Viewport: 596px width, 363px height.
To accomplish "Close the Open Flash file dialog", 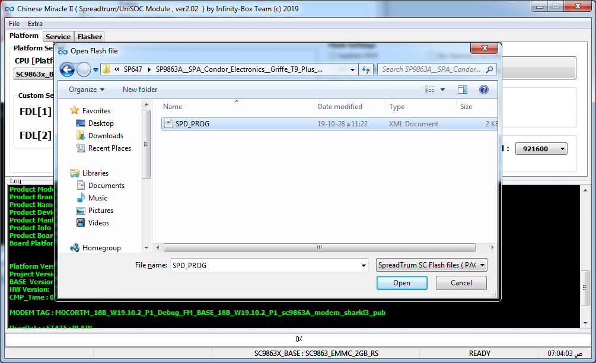I will [x=485, y=48].
